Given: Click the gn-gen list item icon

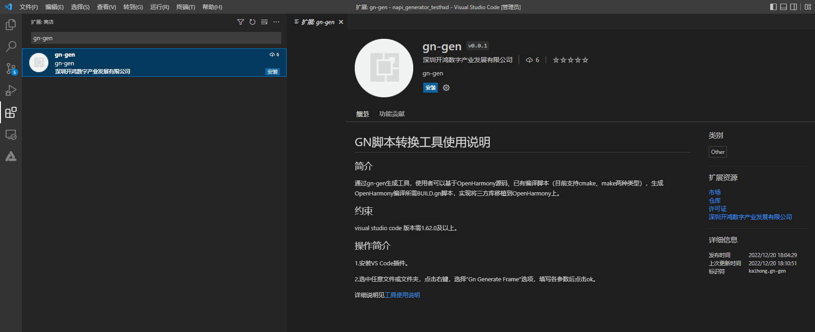Looking at the screenshot, I should click(x=39, y=63).
